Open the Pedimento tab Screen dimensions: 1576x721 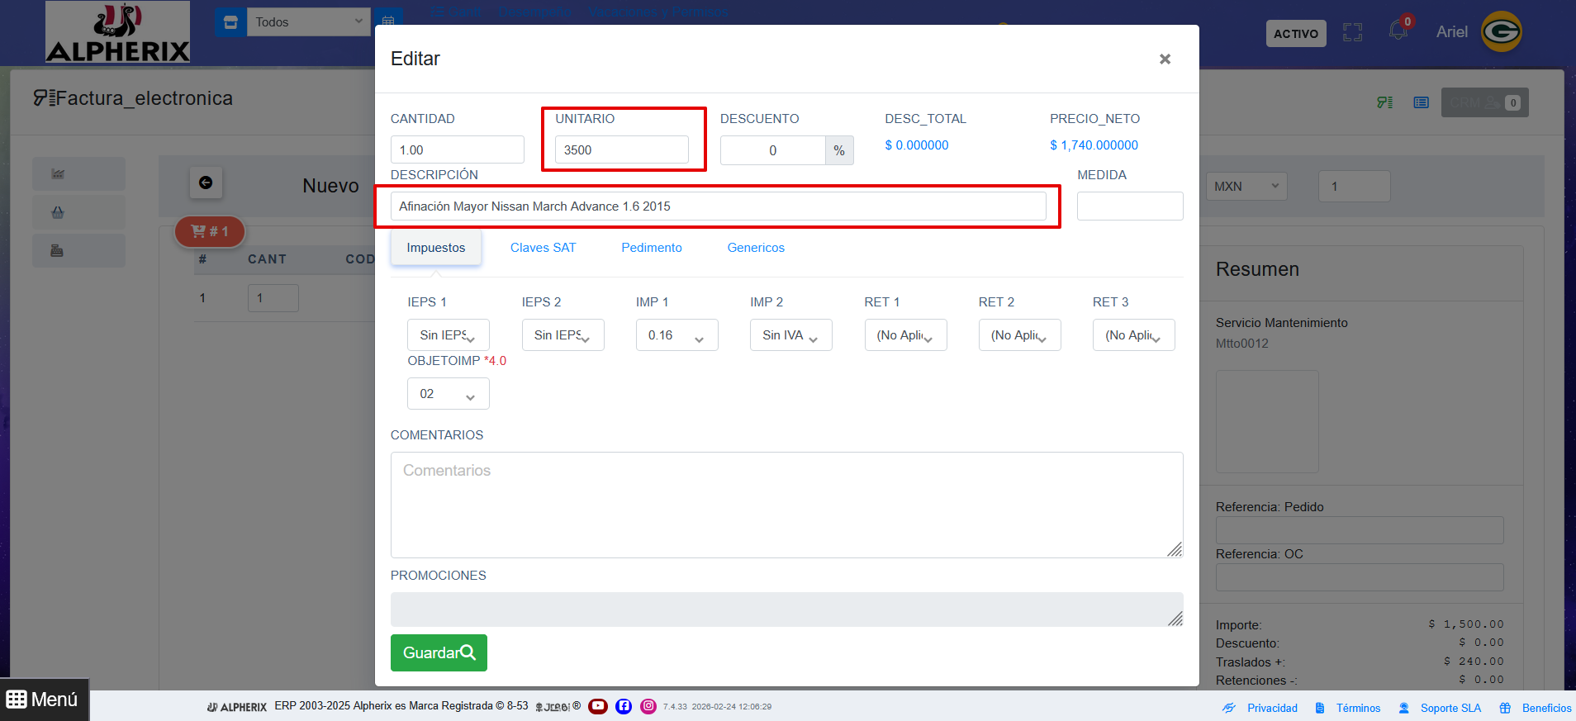(651, 248)
